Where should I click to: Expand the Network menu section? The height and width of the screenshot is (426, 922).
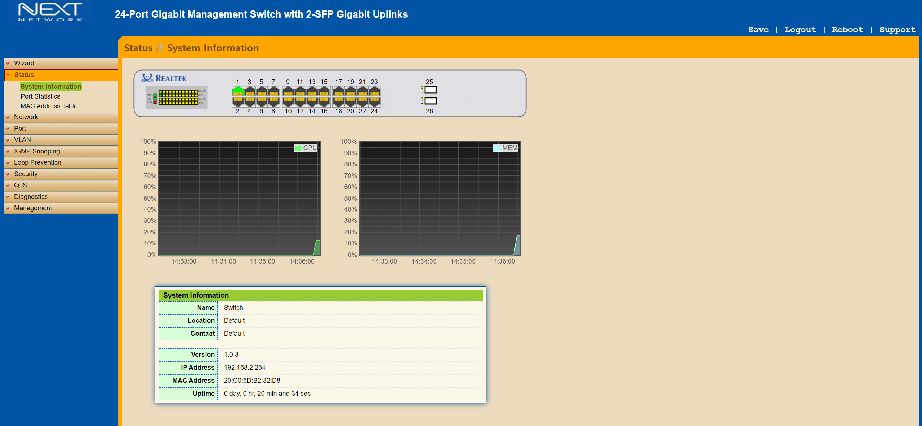point(26,117)
